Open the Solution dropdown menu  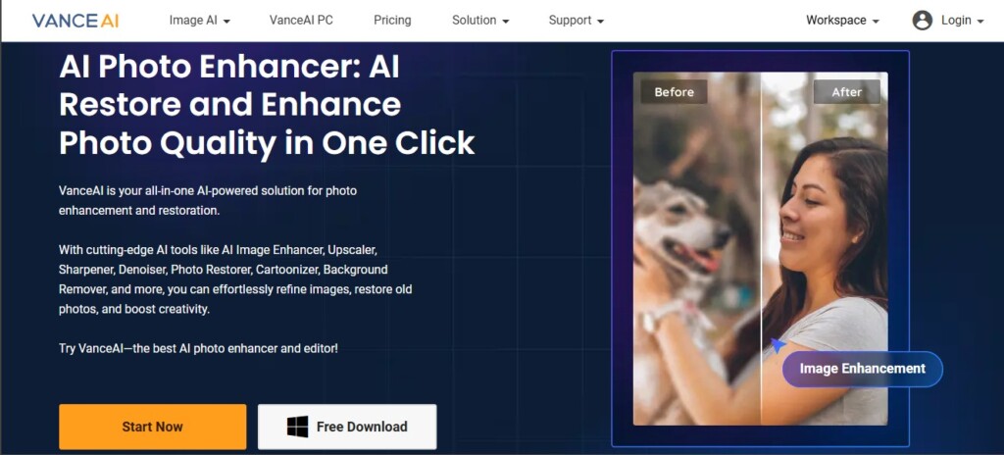coord(480,21)
